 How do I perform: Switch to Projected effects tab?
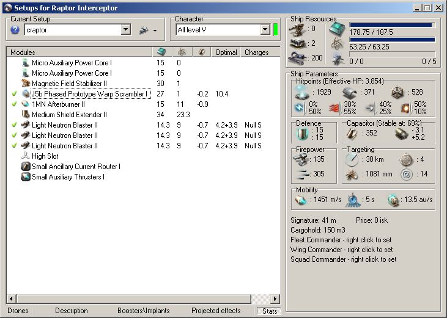(x=216, y=311)
